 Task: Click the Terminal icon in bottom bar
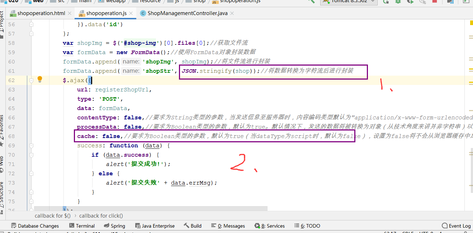point(72,226)
